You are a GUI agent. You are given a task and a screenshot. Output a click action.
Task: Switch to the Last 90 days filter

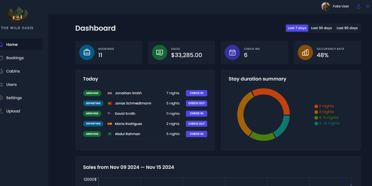347,28
